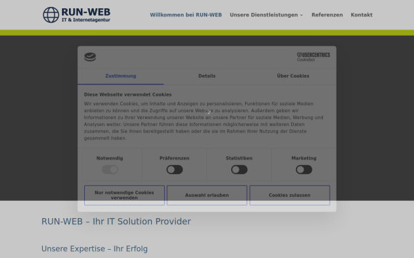Open the Über Cookies tab
Screen dimensions: 414x258
click(x=293, y=76)
